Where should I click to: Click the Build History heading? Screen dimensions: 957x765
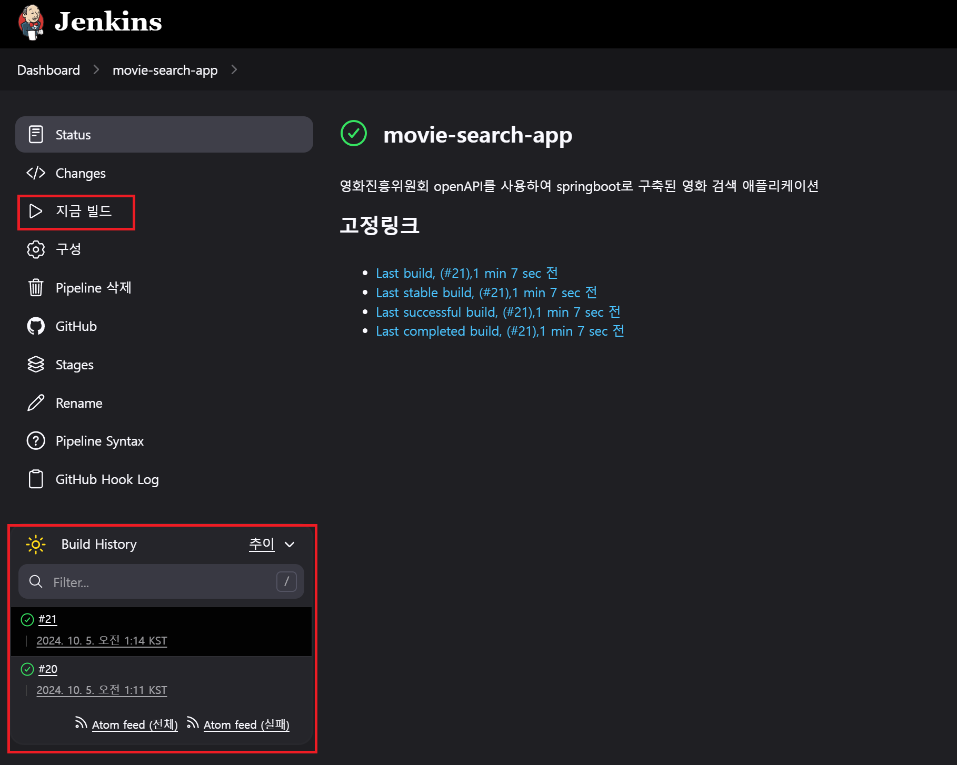99,544
